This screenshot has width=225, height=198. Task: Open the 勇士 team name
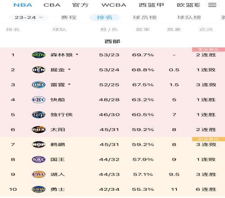coord(58,189)
